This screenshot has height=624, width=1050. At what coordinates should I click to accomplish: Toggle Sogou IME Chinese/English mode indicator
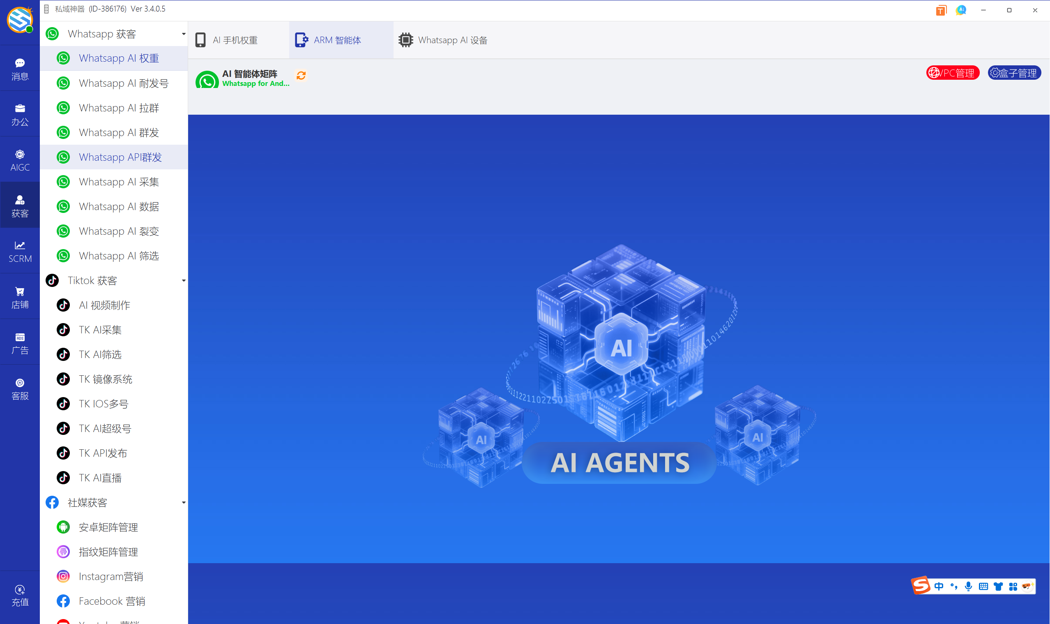939,586
